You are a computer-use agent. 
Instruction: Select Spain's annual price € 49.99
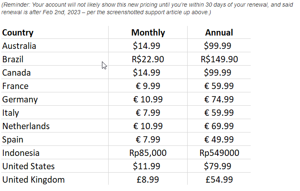click(219, 140)
